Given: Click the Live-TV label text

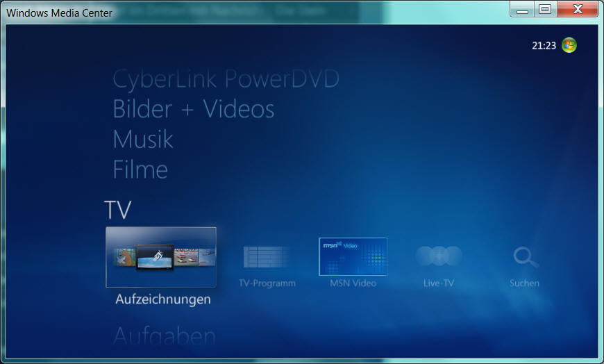Looking at the screenshot, I should [439, 283].
